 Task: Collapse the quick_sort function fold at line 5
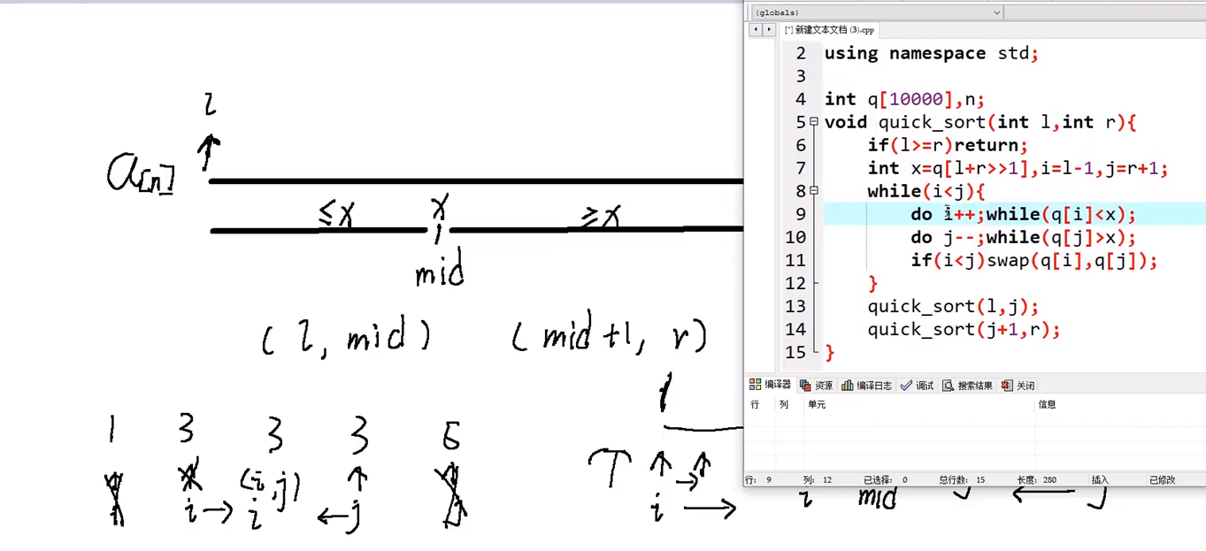click(x=814, y=122)
